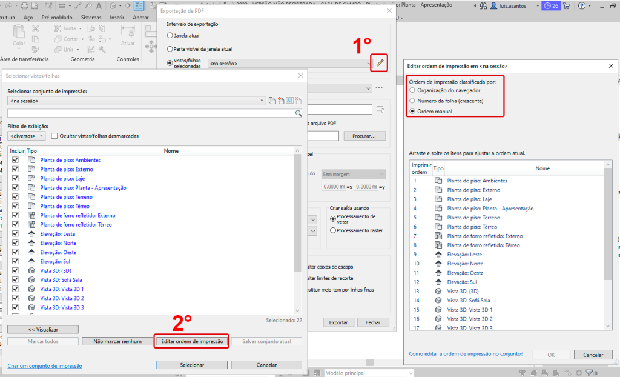Select the Text tool A in the toolbar
This screenshot has width=620, height=377.
pos(99,6)
